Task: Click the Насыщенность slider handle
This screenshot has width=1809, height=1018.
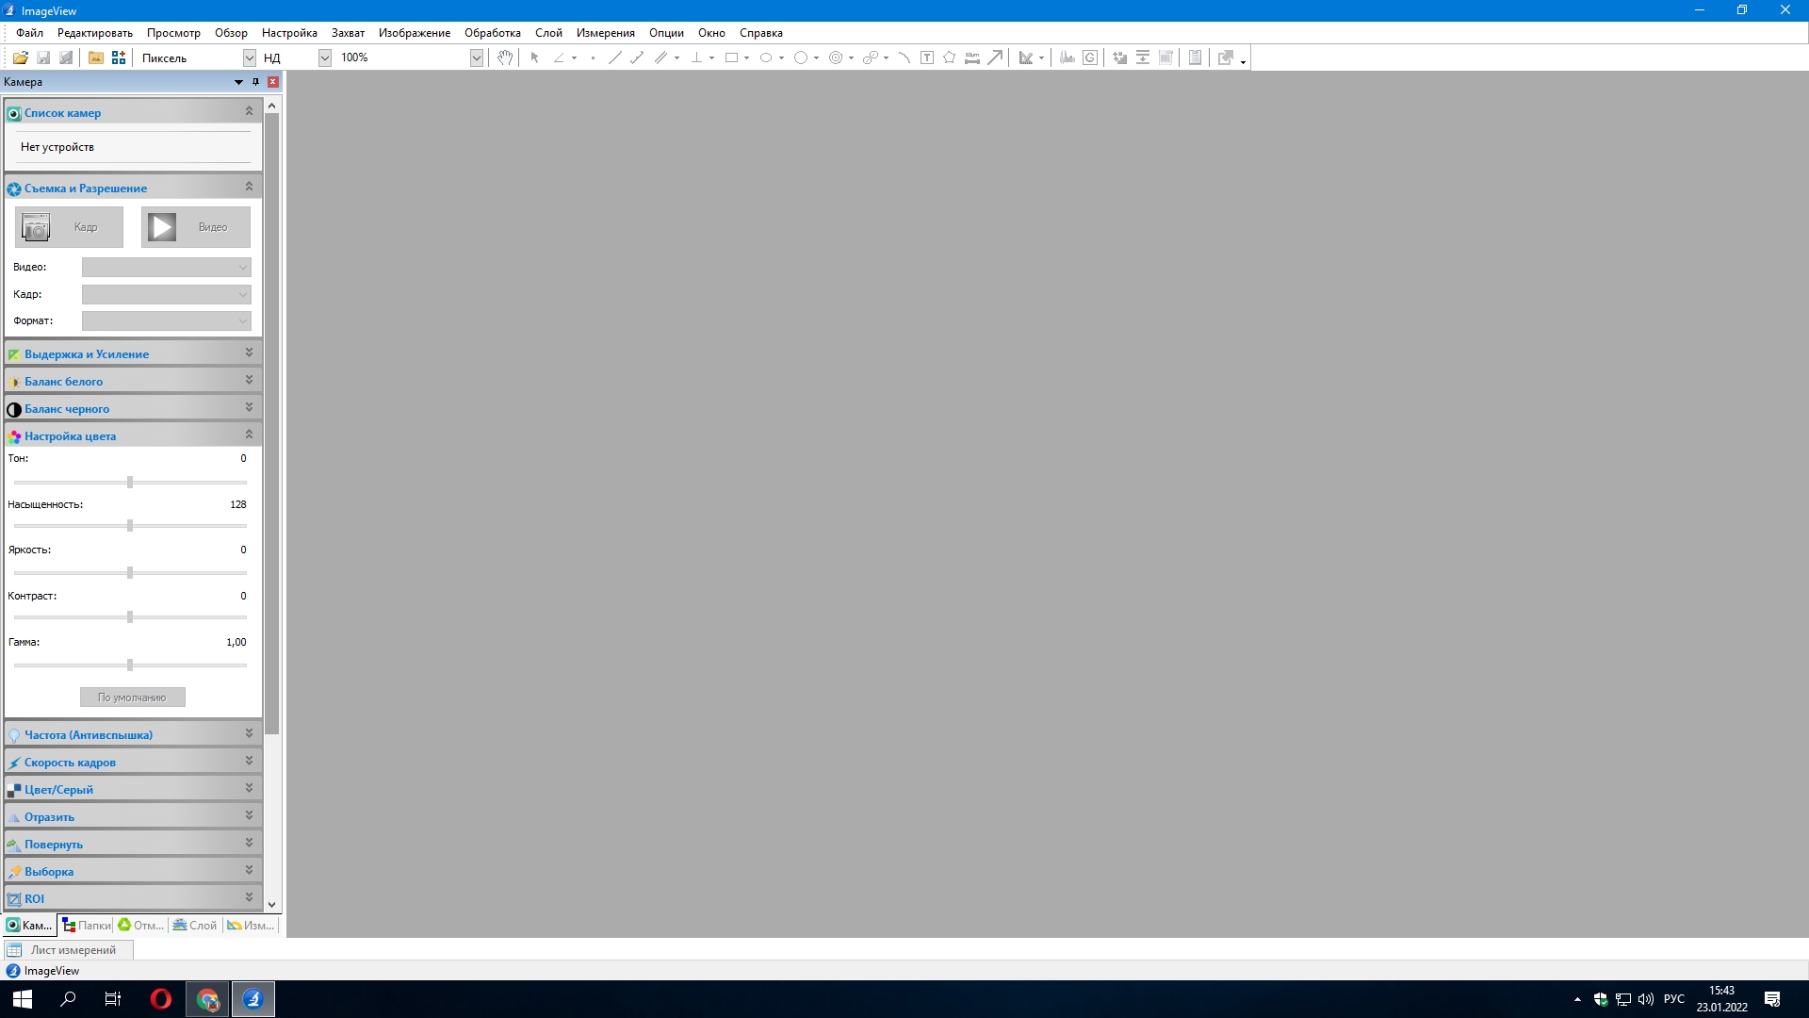Action: 130,526
